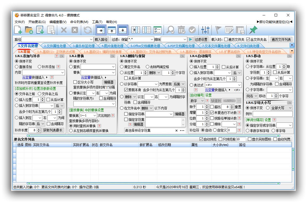Open the 文件(F) menu

pos(20,22)
